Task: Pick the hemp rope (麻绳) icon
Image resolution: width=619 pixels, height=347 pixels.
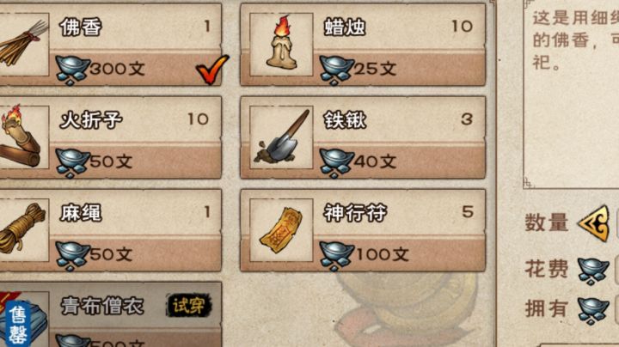Action: tap(24, 230)
